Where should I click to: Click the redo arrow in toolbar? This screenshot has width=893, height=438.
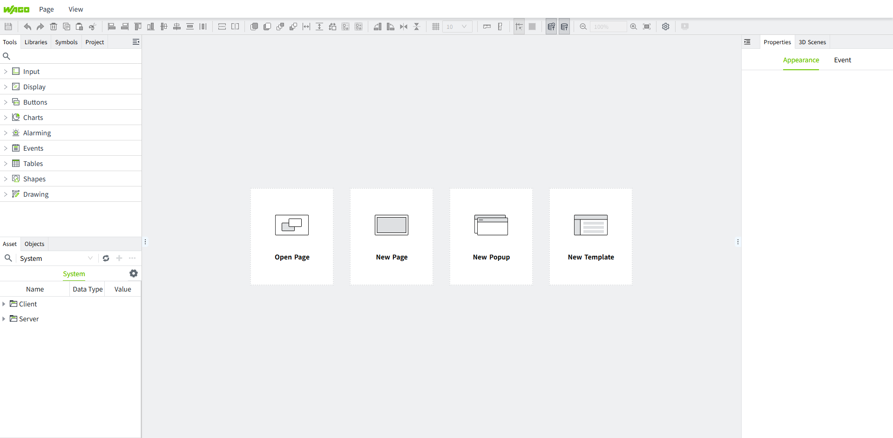tap(41, 27)
